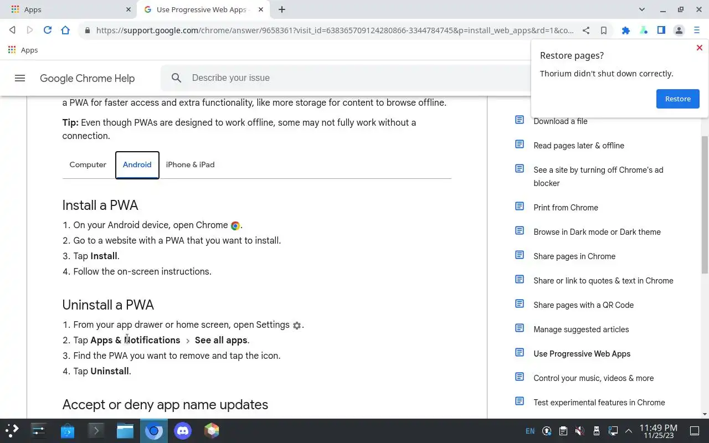Click the Apps bookmark label
The width and height of the screenshot is (709, 443).
tap(29, 50)
